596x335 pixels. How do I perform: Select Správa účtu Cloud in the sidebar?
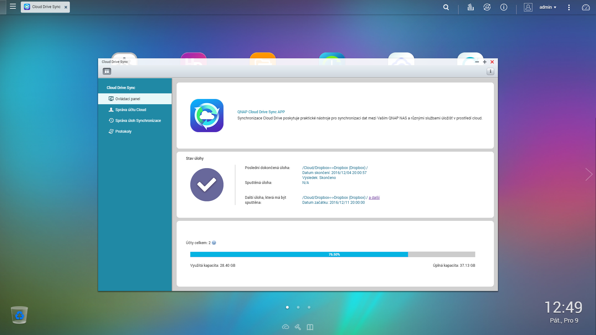pos(130,110)
